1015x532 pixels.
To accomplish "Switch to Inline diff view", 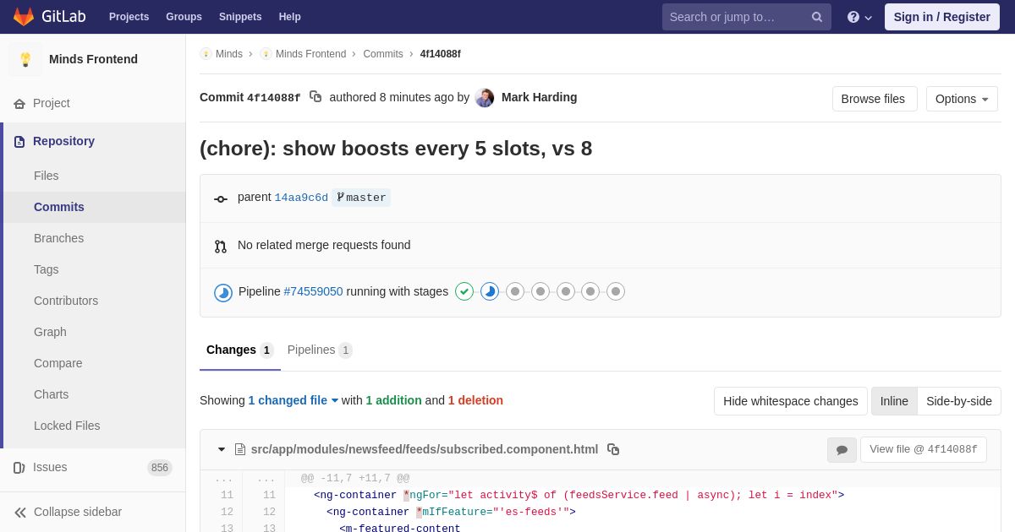I will coord(894,401).
